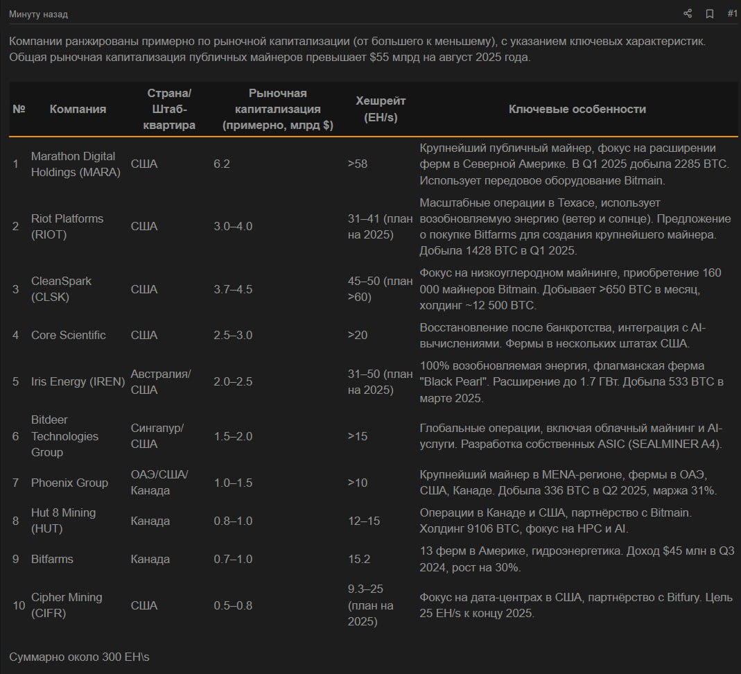Click market cap value "3.7–4.5"

[233, 288]
